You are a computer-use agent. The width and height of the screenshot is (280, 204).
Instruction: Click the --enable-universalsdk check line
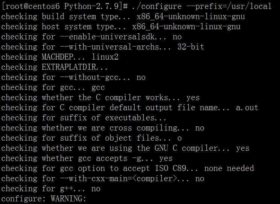point(91,37)
